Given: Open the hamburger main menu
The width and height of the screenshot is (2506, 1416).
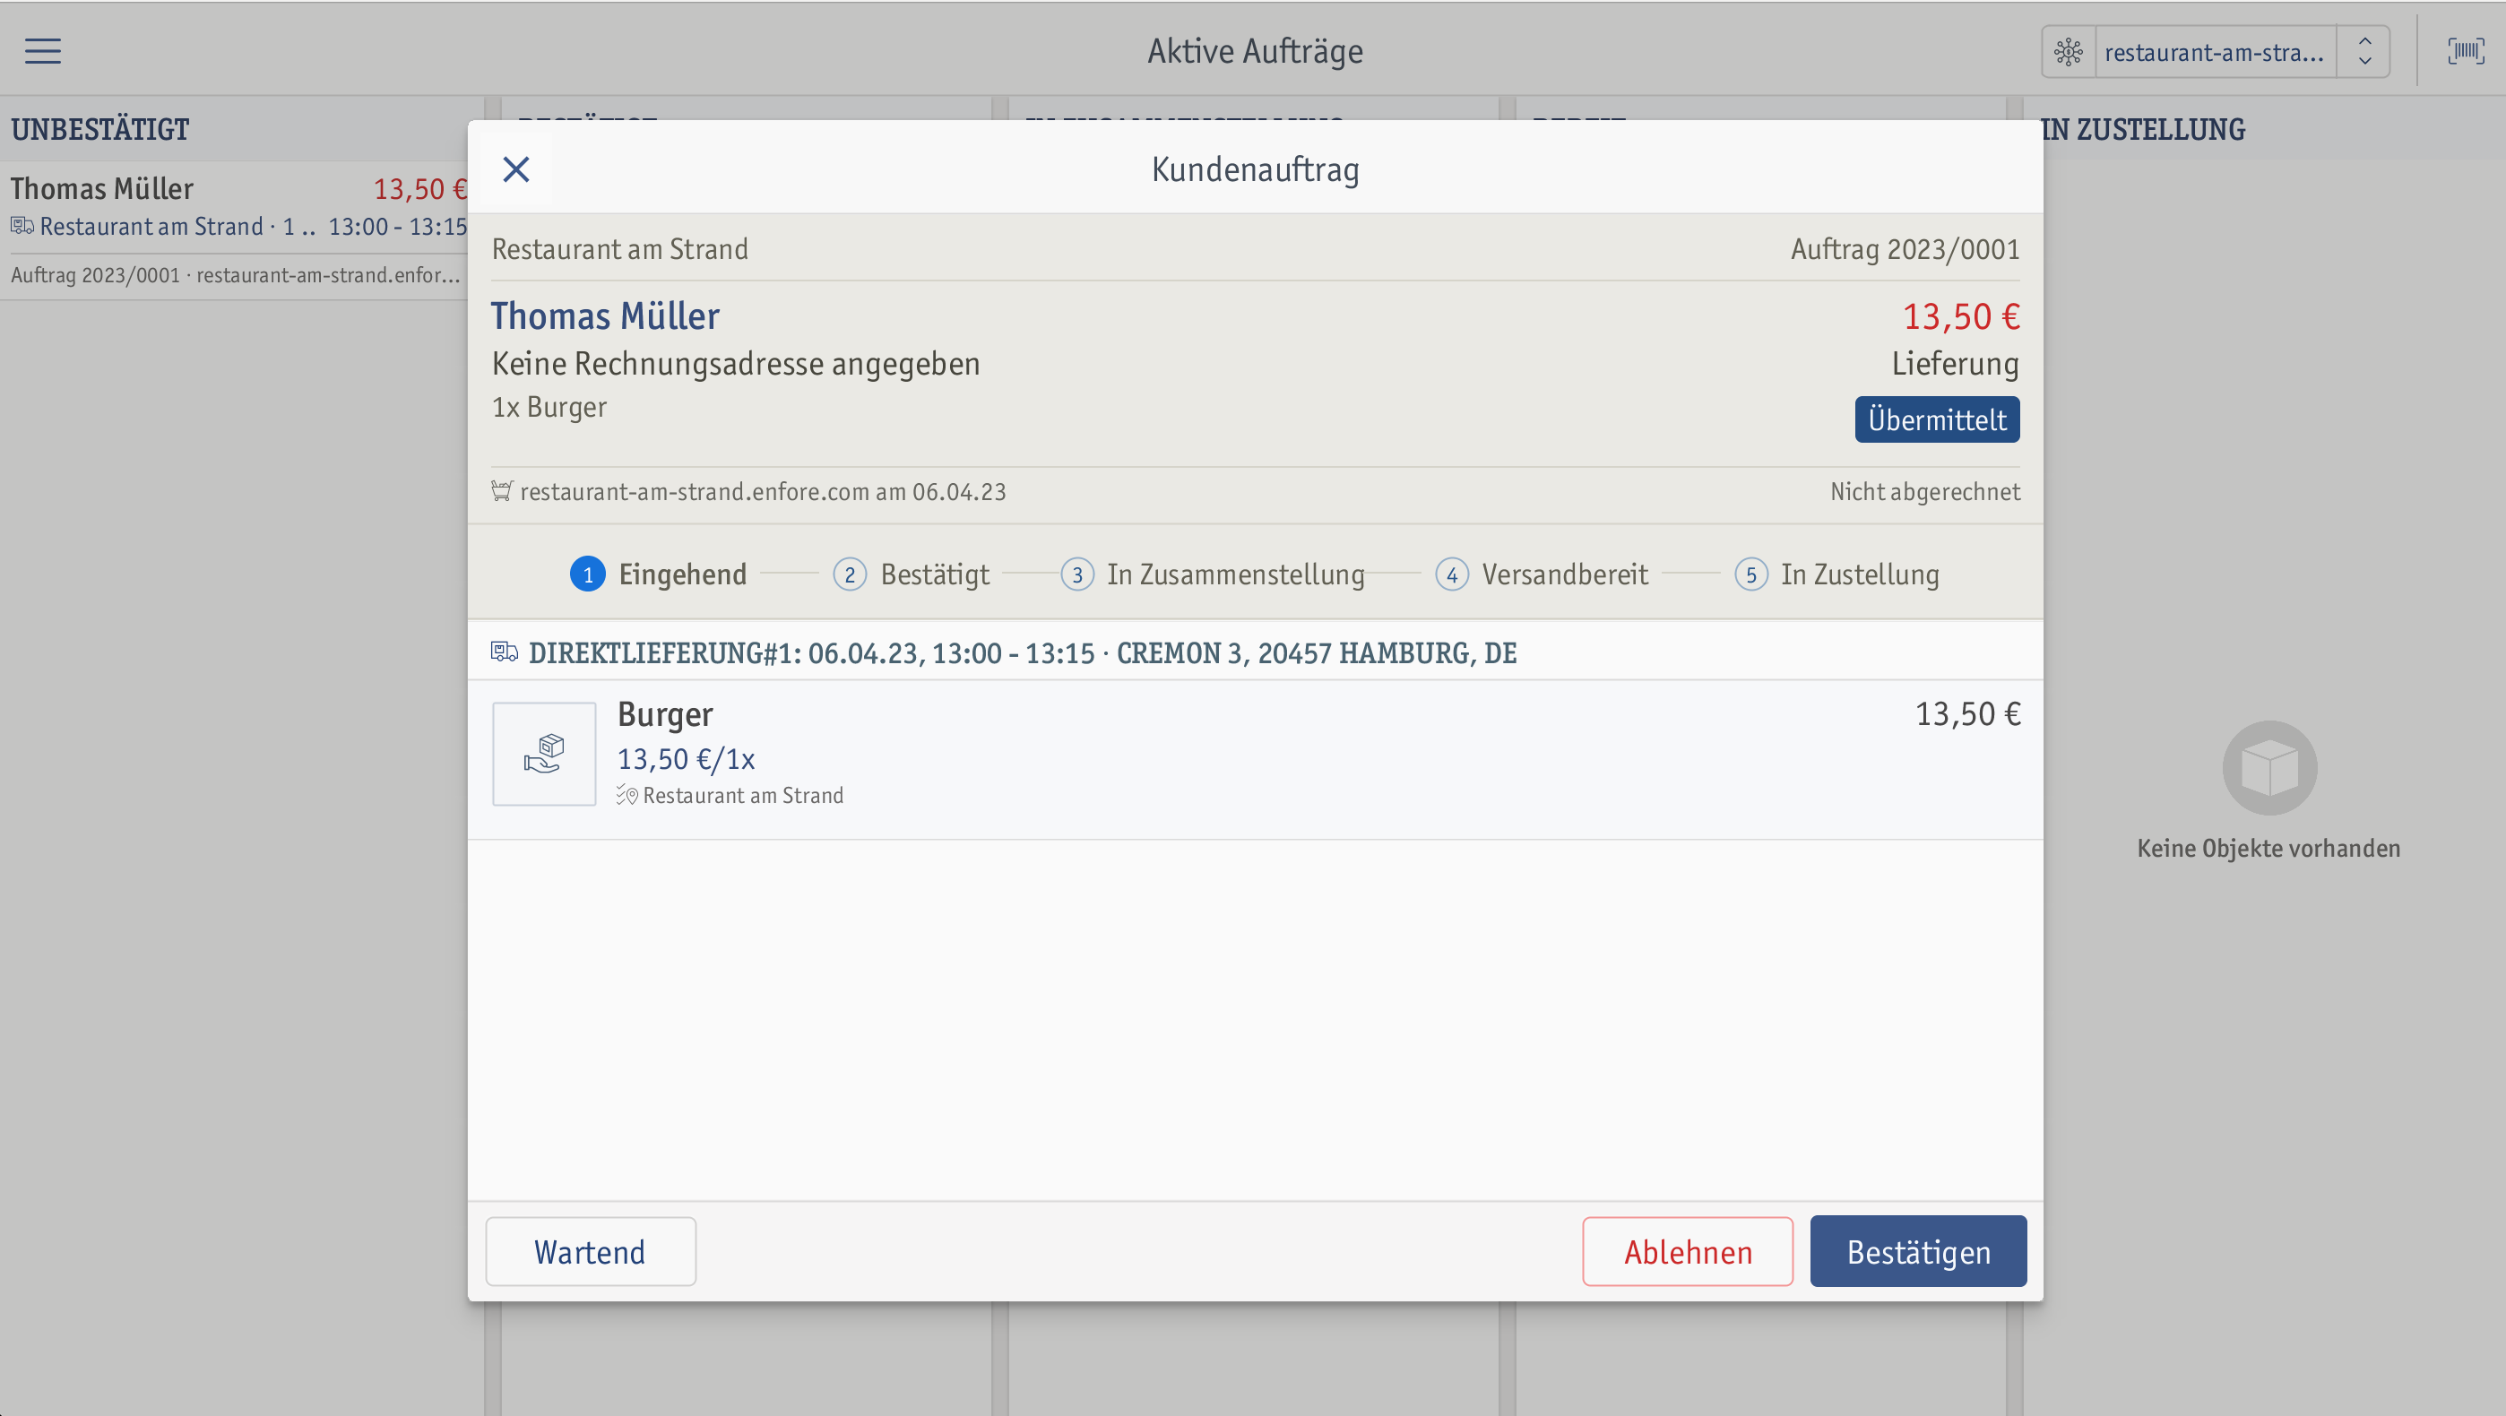Looking at the screenshot, I should pos(43,50).
